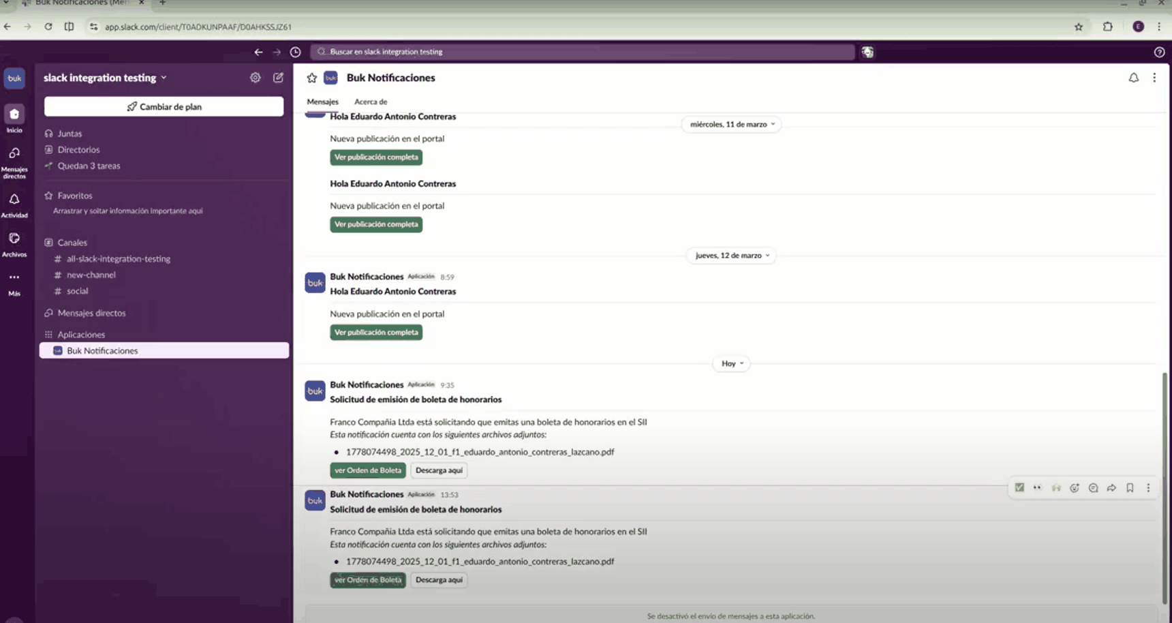Open add reaction emoji picker
Screen dimensions: 1172x623
click(1075, 487)
